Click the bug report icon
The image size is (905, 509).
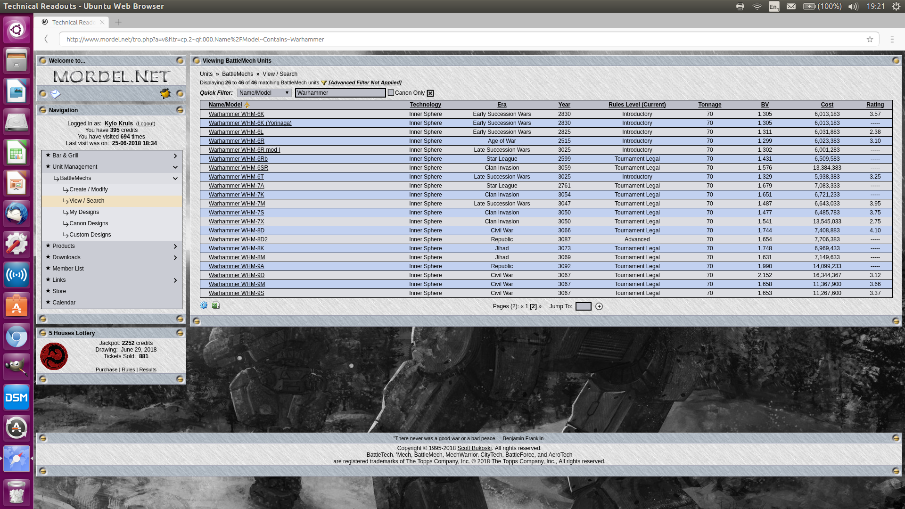pyautogui.click(x=165, y=93)
